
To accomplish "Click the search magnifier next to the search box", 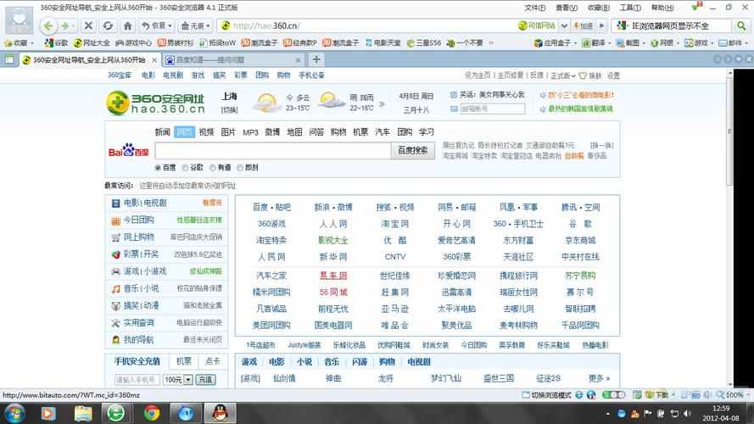I will coord(741,25).
